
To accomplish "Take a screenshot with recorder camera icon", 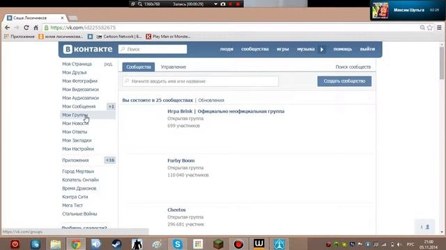I will coord(223,4).
